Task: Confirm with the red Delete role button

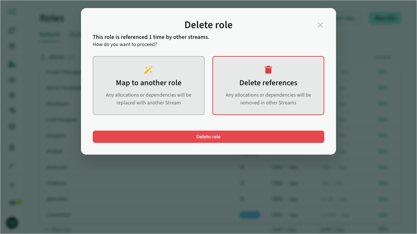Action: pos(208,137)
